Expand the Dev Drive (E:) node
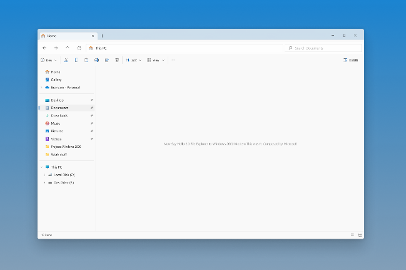The image size is (406, 270). coord(44,183)
